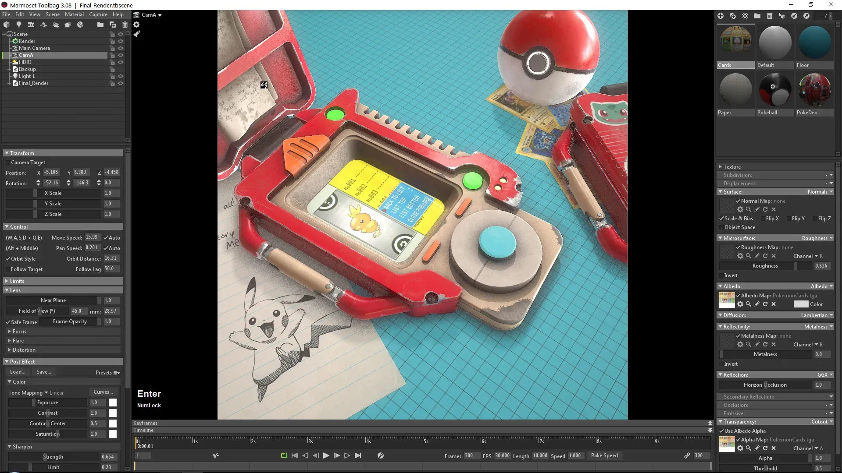Expand the Limits section
Viewport: 842px width, 473px height.
pos(7,281)
